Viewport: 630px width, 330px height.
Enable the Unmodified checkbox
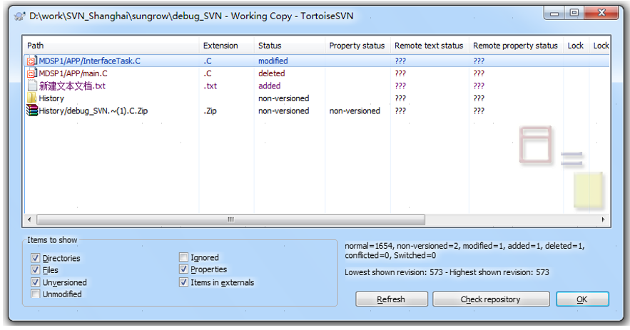point(36,294)
